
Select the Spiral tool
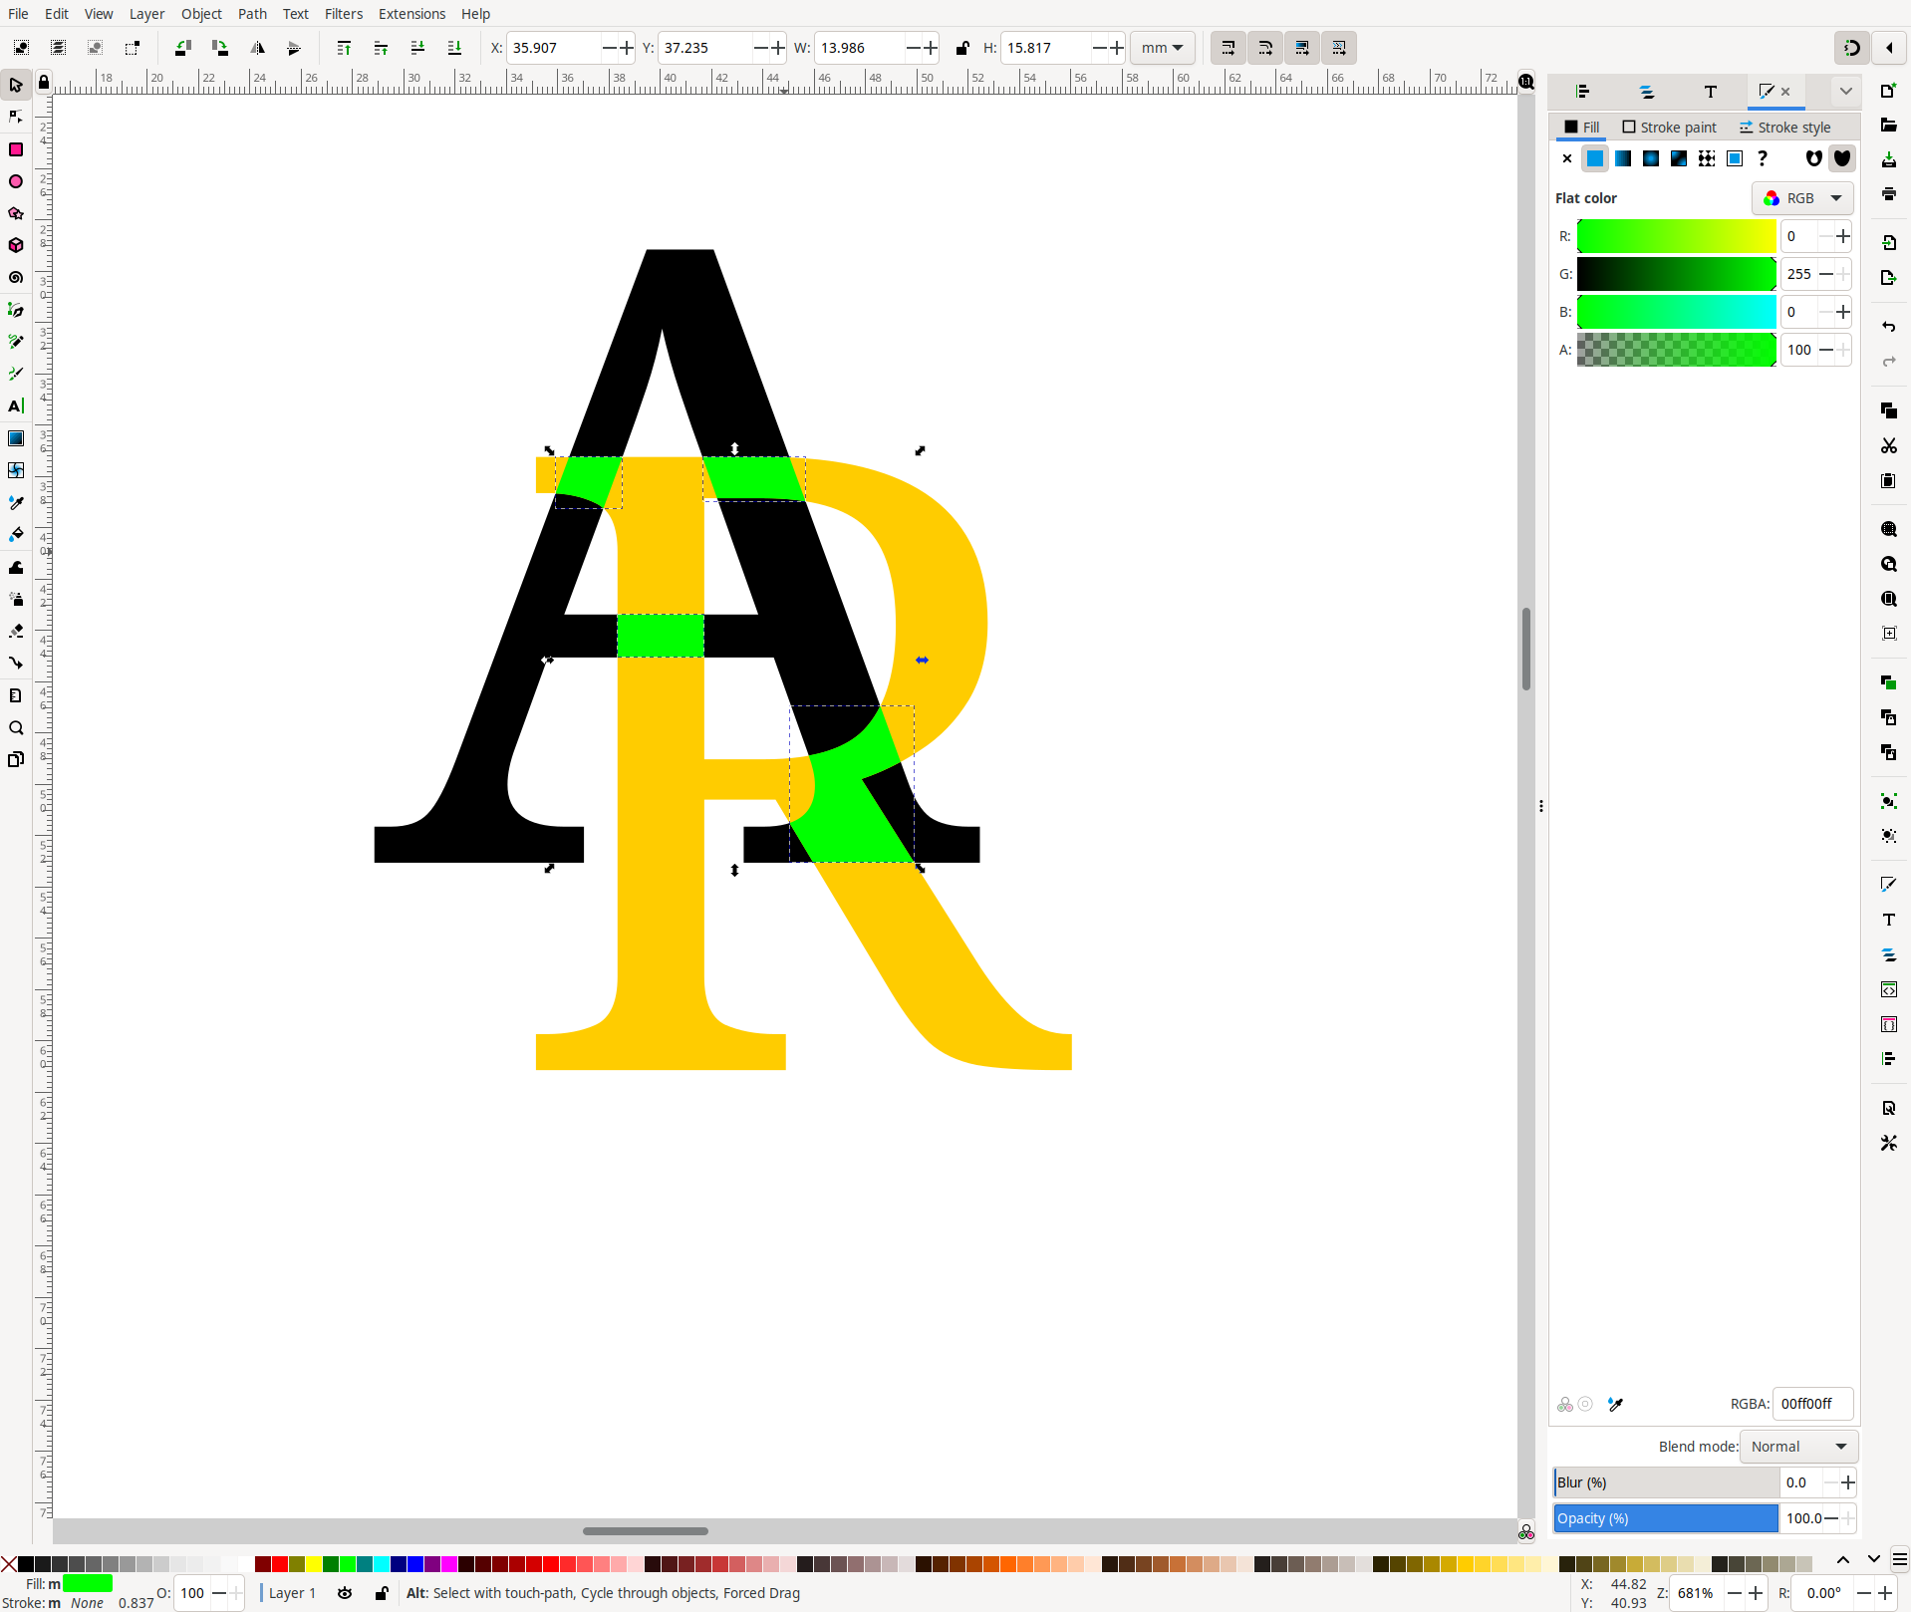pyautogui.click(x=16, y=278)
